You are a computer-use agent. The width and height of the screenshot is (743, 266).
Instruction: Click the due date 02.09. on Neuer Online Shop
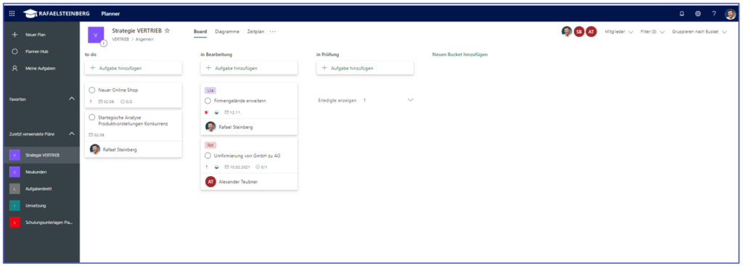coord(107,101)
